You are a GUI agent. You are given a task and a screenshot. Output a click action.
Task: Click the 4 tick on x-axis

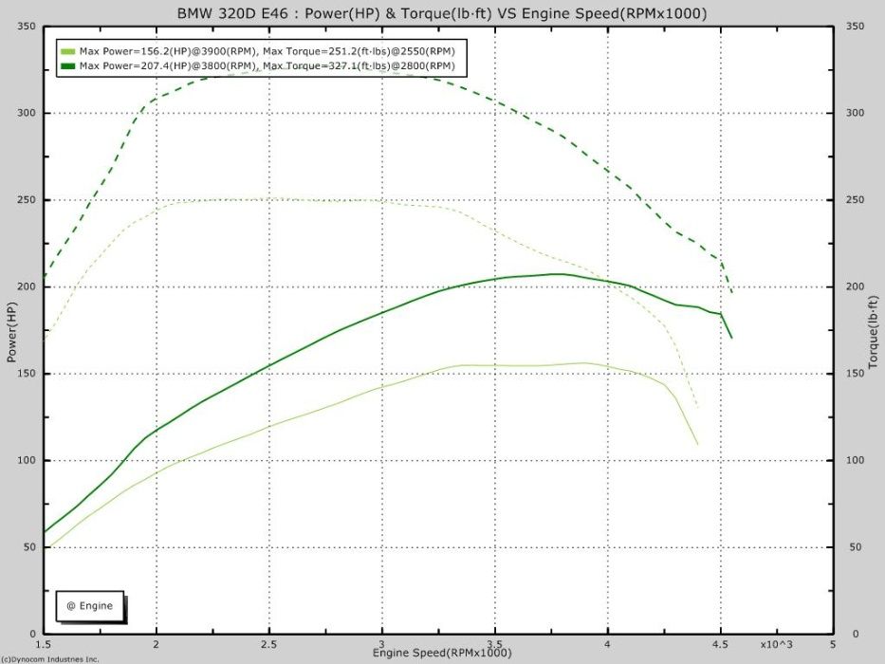(607, 644)
